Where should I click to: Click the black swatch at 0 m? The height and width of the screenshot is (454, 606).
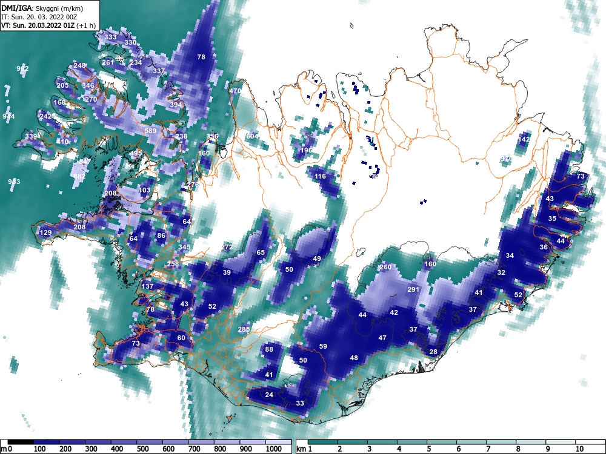[21, 442]
